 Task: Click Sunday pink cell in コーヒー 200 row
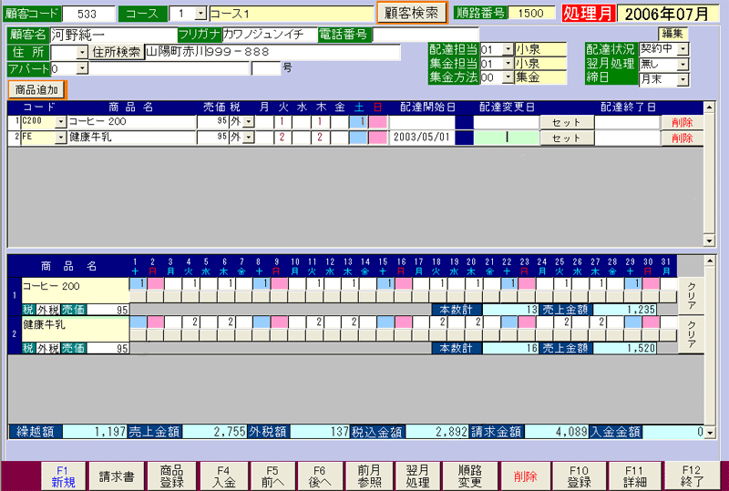(377, 122)
